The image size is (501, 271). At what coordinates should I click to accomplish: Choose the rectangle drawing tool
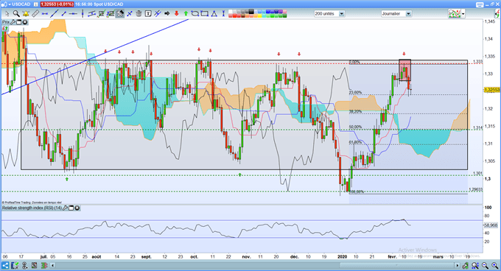(204, 14)
